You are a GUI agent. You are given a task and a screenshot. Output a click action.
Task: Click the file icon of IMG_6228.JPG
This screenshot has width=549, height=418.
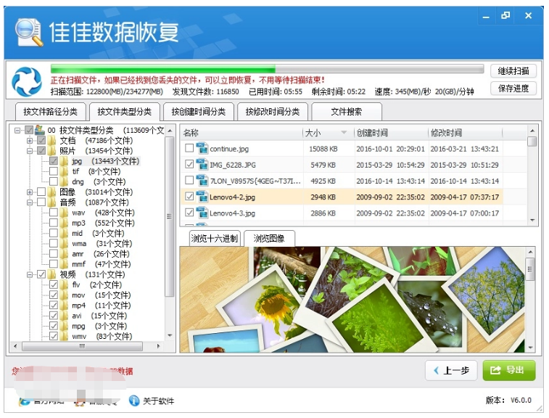pos(202,165)
